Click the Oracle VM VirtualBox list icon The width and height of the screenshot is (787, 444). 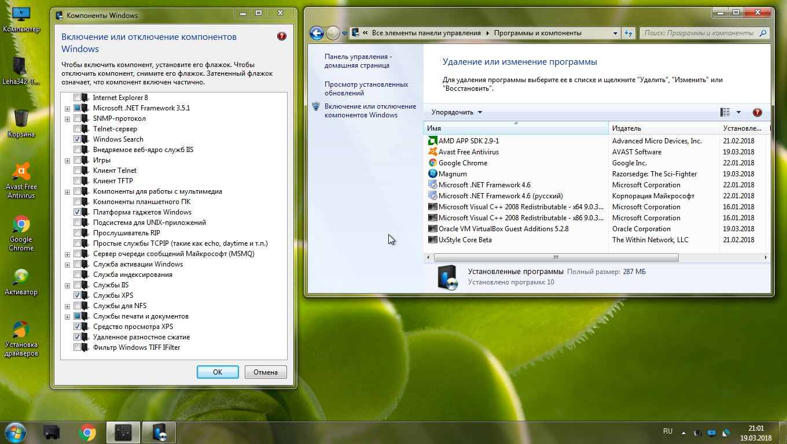(x=432, y=228)
